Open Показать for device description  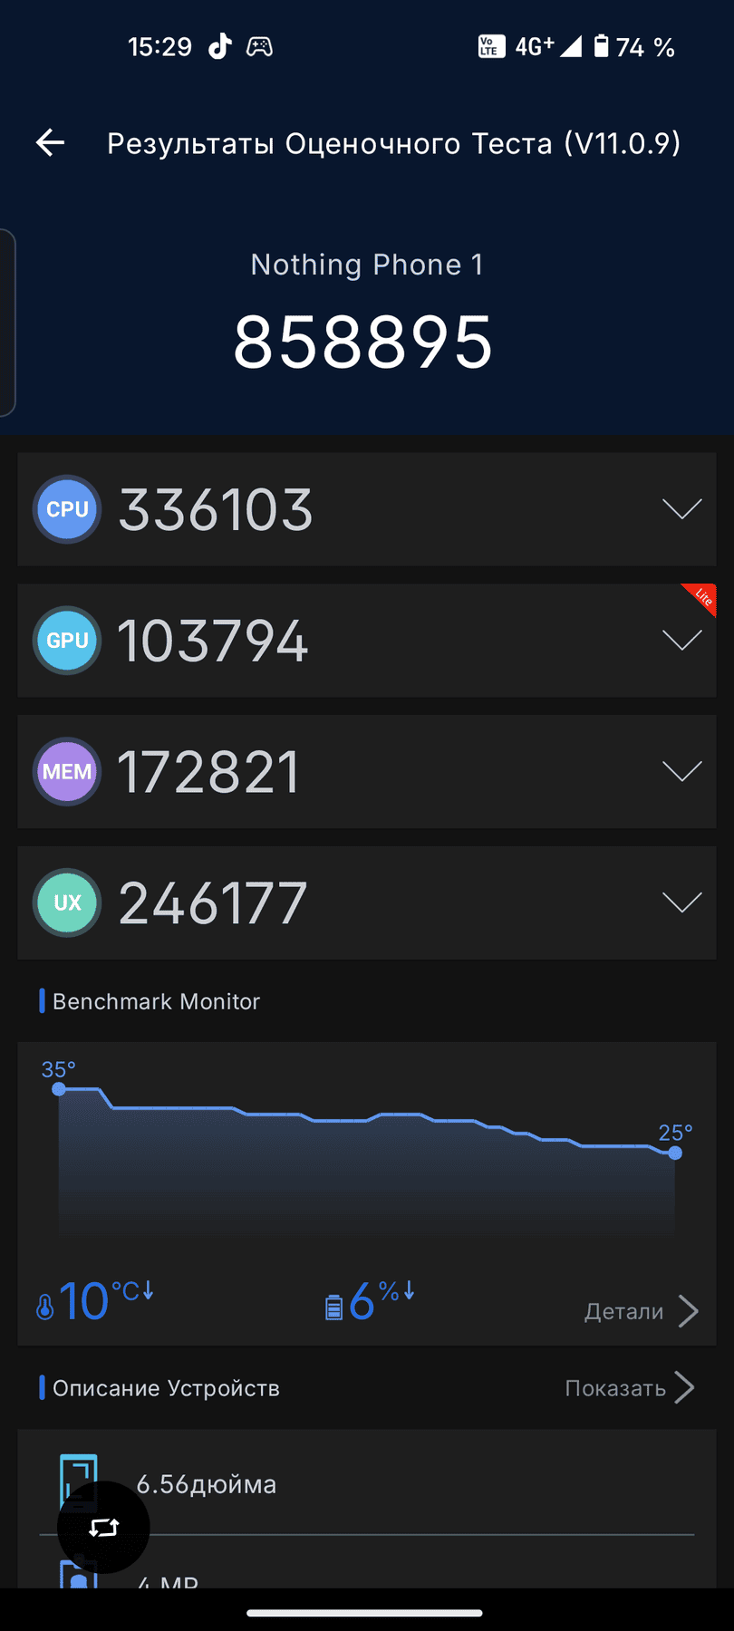[x=630, y=1388]
